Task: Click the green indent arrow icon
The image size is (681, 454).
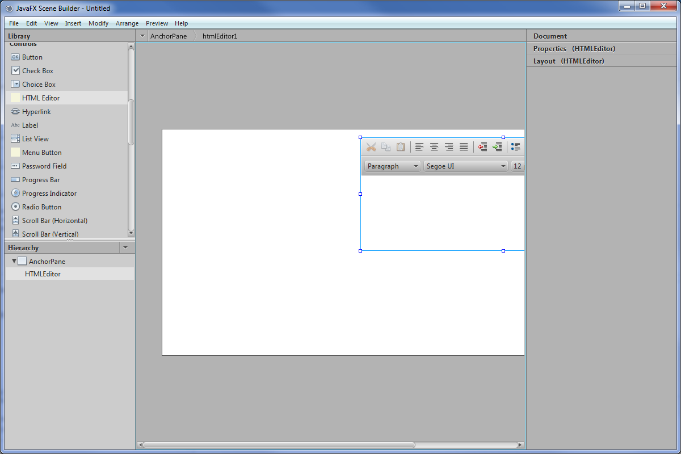Action: tap(497, 147)
